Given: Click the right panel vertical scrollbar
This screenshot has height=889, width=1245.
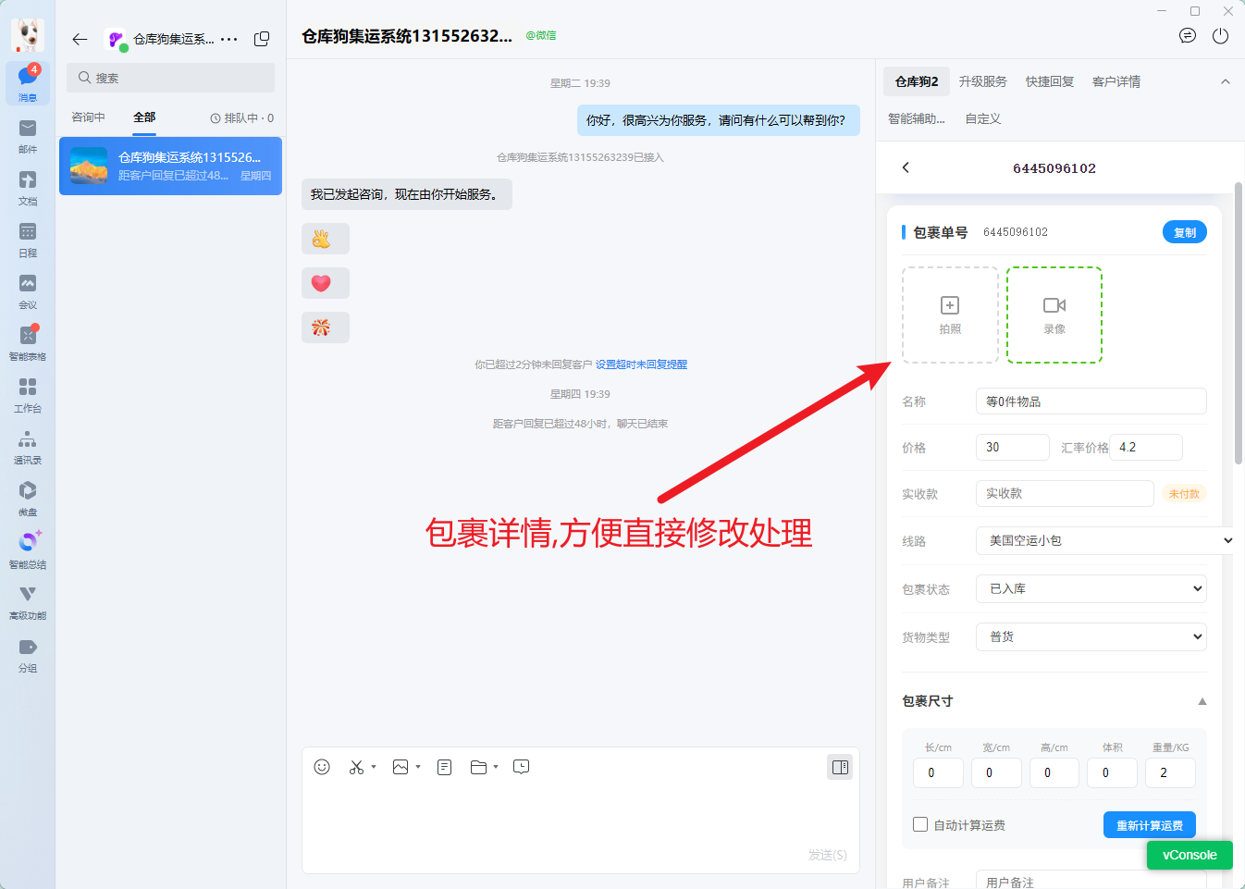Looking at the screenshot, I should [1239, 323].
